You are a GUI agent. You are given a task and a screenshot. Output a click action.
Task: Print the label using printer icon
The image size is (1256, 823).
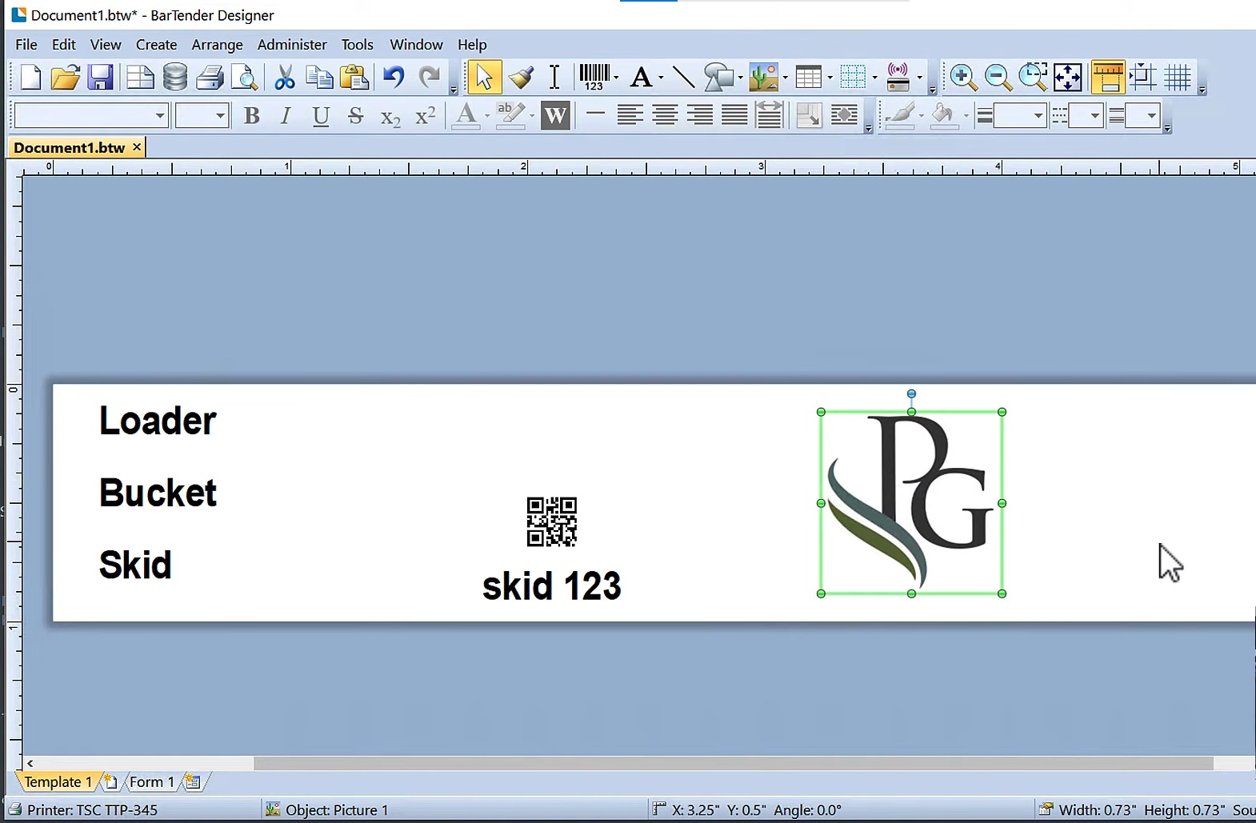click(x=210, y=78)
